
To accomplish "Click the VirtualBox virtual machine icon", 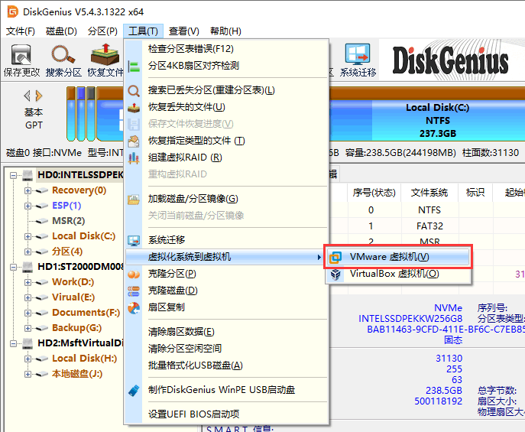I will [x=335, y=274].
